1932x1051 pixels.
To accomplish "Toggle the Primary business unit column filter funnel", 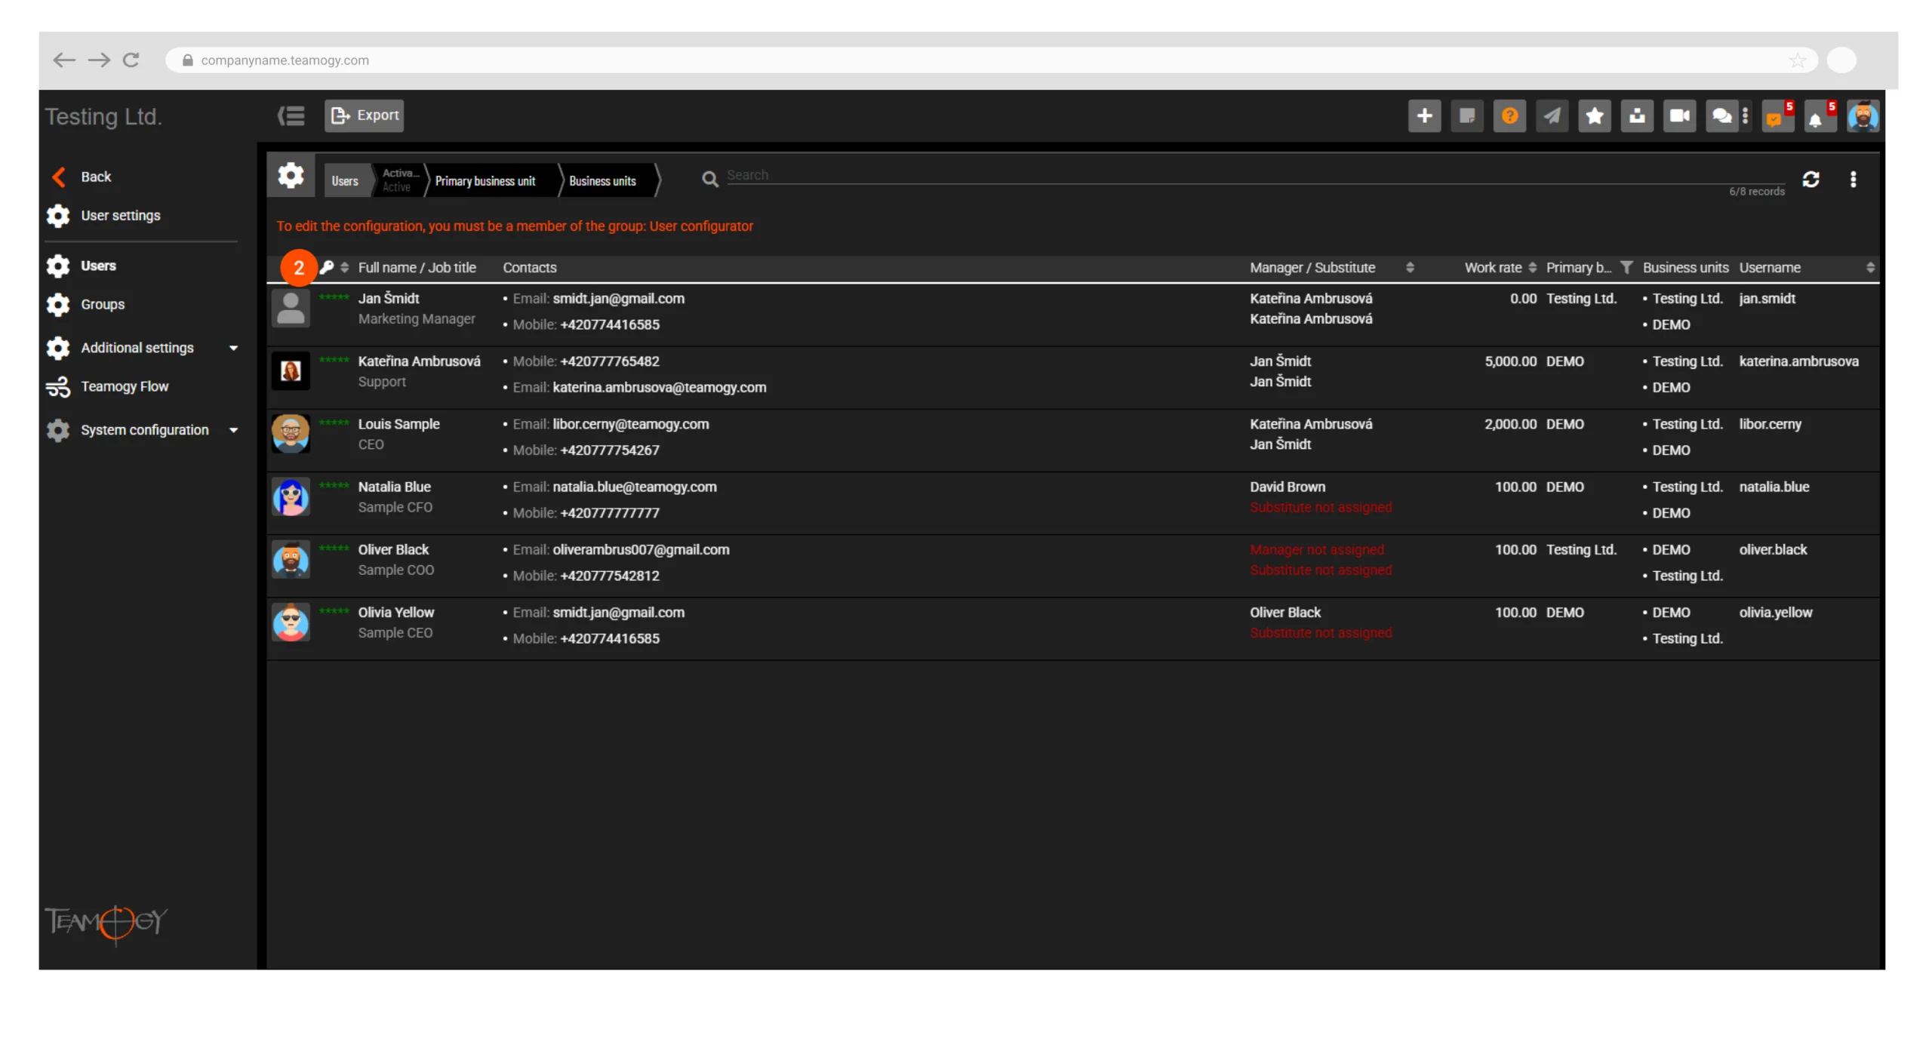I will point(1626,268).
